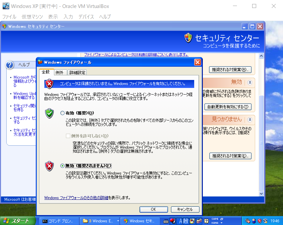The image size is (283, 225).
Task: Click the IME keyboard icon on language bar
Action: [166, 221]
